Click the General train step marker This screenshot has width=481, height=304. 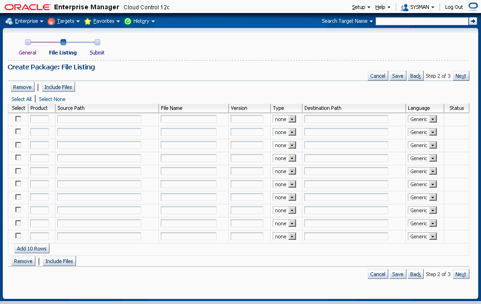pyautogui.click(x=28, y=42)
